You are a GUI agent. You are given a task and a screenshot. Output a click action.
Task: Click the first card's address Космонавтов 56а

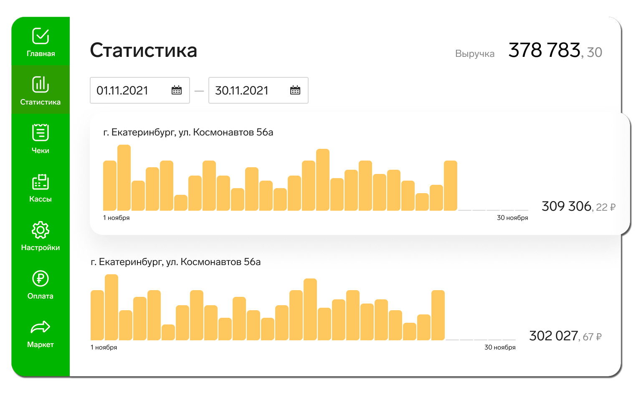coord(188,133)
